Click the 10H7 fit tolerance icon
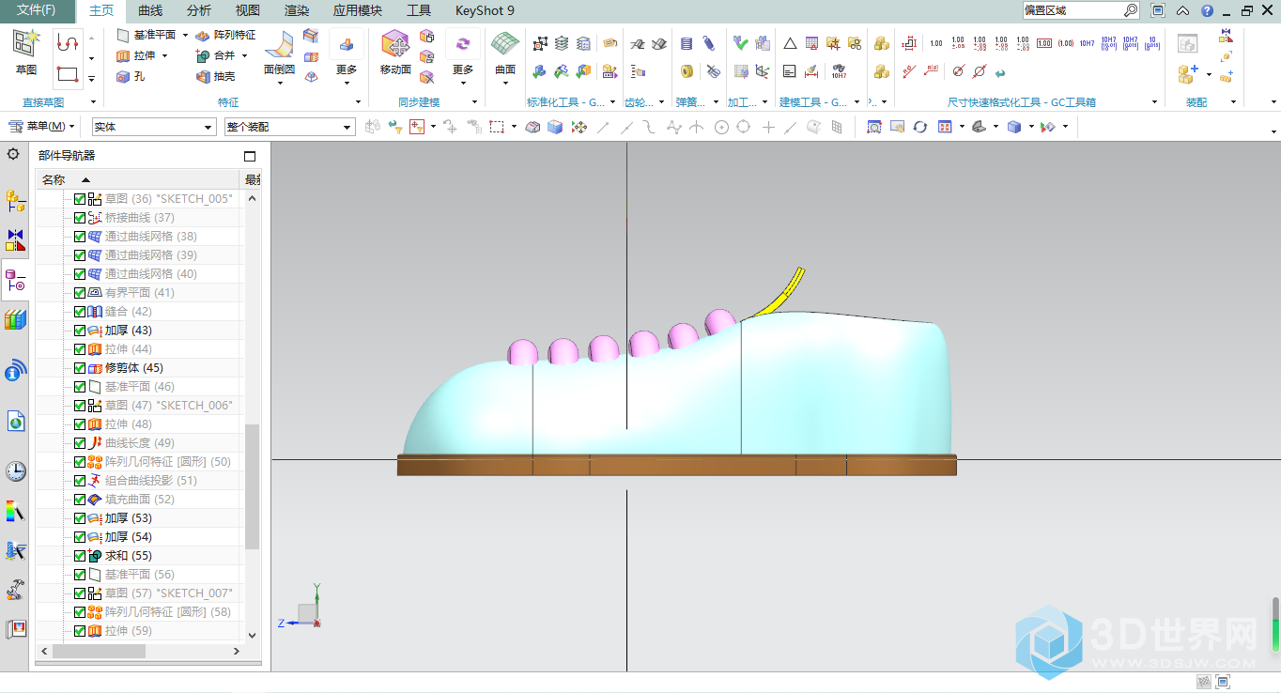The width and height of the screenshot is (1281, 693). [x=1087, y=43]
